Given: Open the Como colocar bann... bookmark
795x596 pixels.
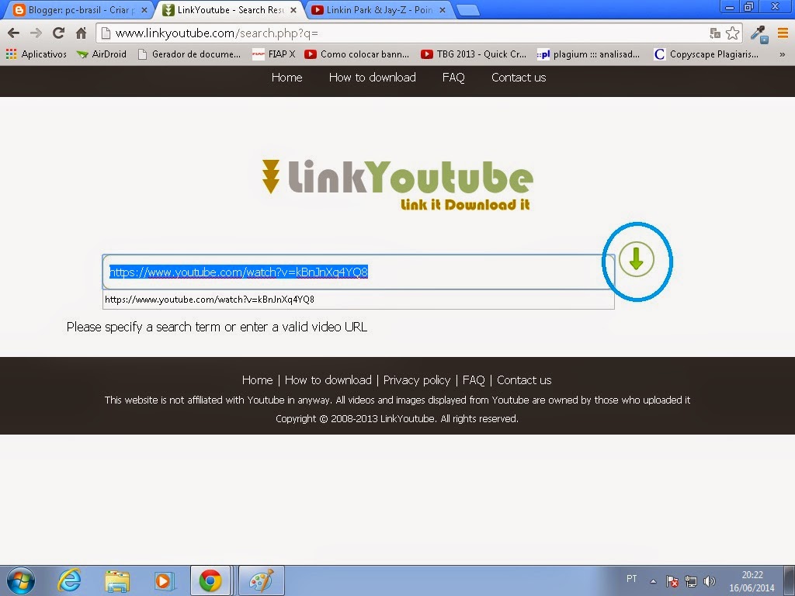Looking at the screenshot, I should point(357,54).
